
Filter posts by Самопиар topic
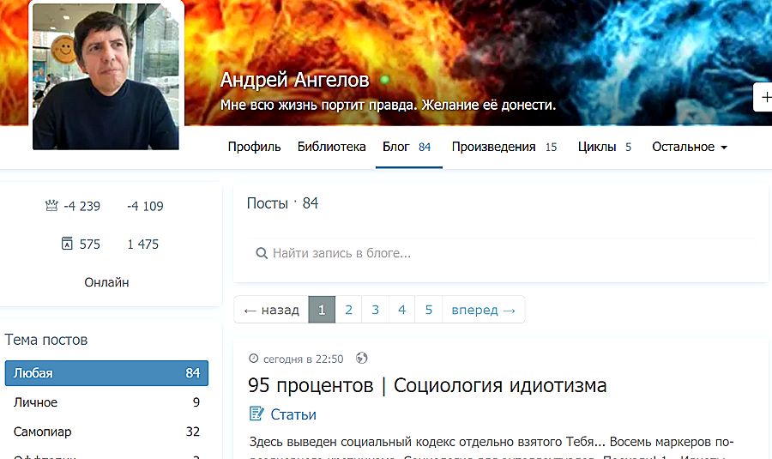coord(106,432)
